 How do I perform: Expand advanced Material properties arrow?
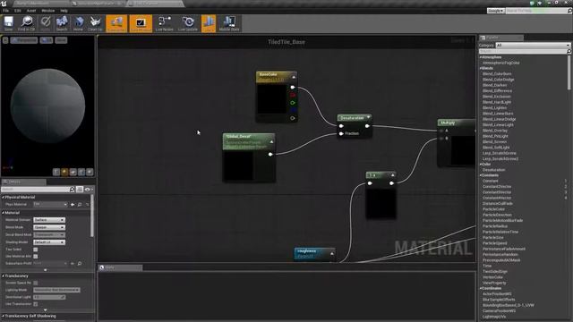pos(46,270)
